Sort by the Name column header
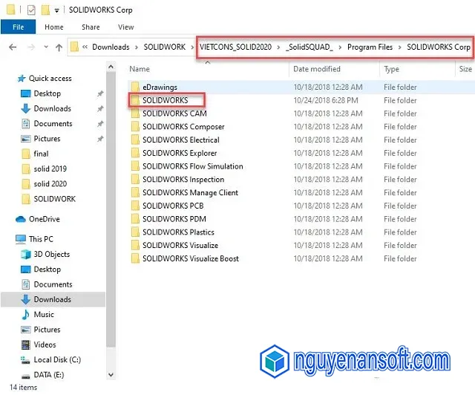Viewport: 475px width, 395px height. 140,69
